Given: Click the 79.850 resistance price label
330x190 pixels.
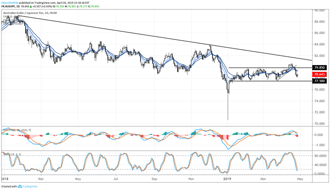Looking at the screenshot, I should [x=319, y=68].
